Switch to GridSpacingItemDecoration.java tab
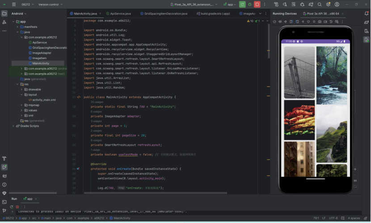 (164, 14)
